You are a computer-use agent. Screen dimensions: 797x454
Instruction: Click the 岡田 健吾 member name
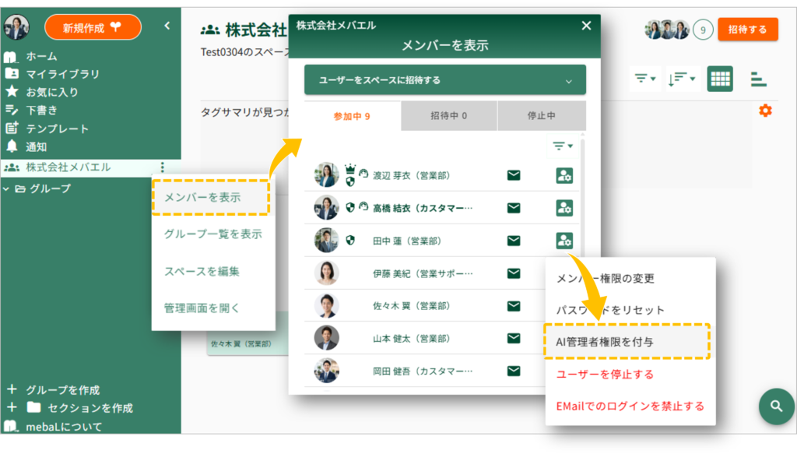[x=423, y=371]
